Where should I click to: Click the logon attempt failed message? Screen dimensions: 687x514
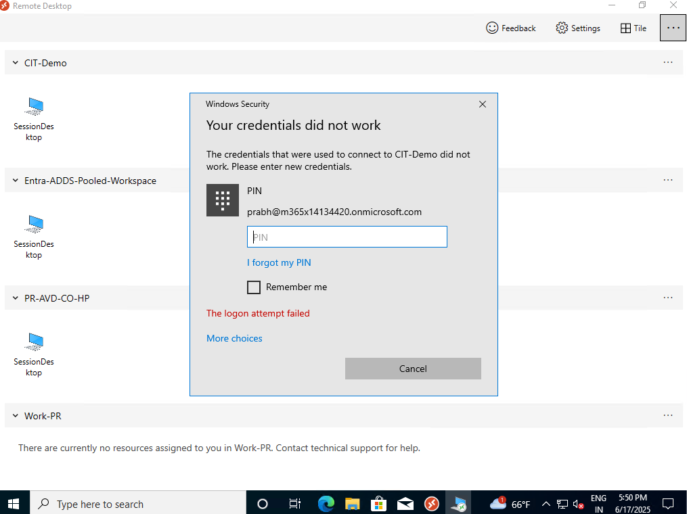coord(258,314)
